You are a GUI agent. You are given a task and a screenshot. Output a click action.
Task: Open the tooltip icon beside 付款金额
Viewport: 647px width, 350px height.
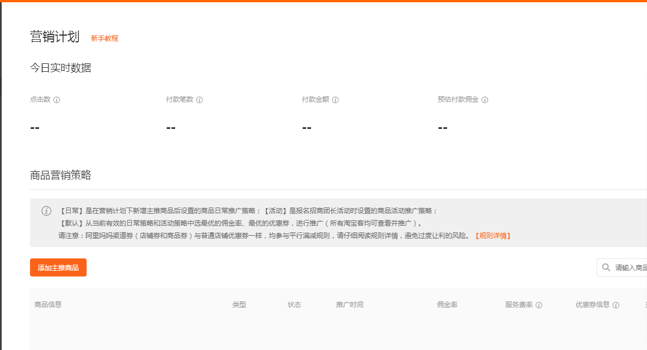[335, 100]
